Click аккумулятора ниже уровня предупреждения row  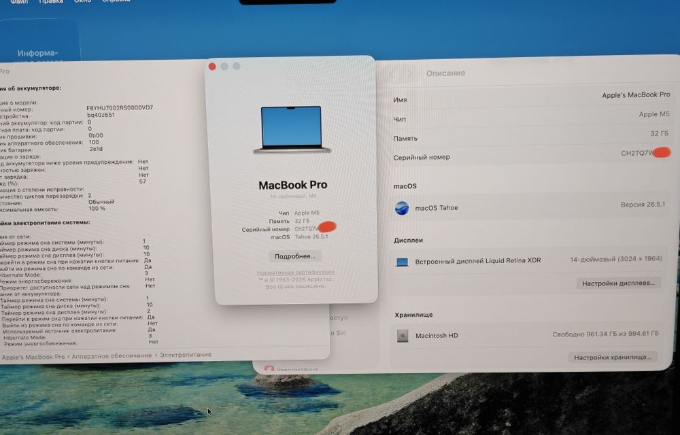pos(74,162)
